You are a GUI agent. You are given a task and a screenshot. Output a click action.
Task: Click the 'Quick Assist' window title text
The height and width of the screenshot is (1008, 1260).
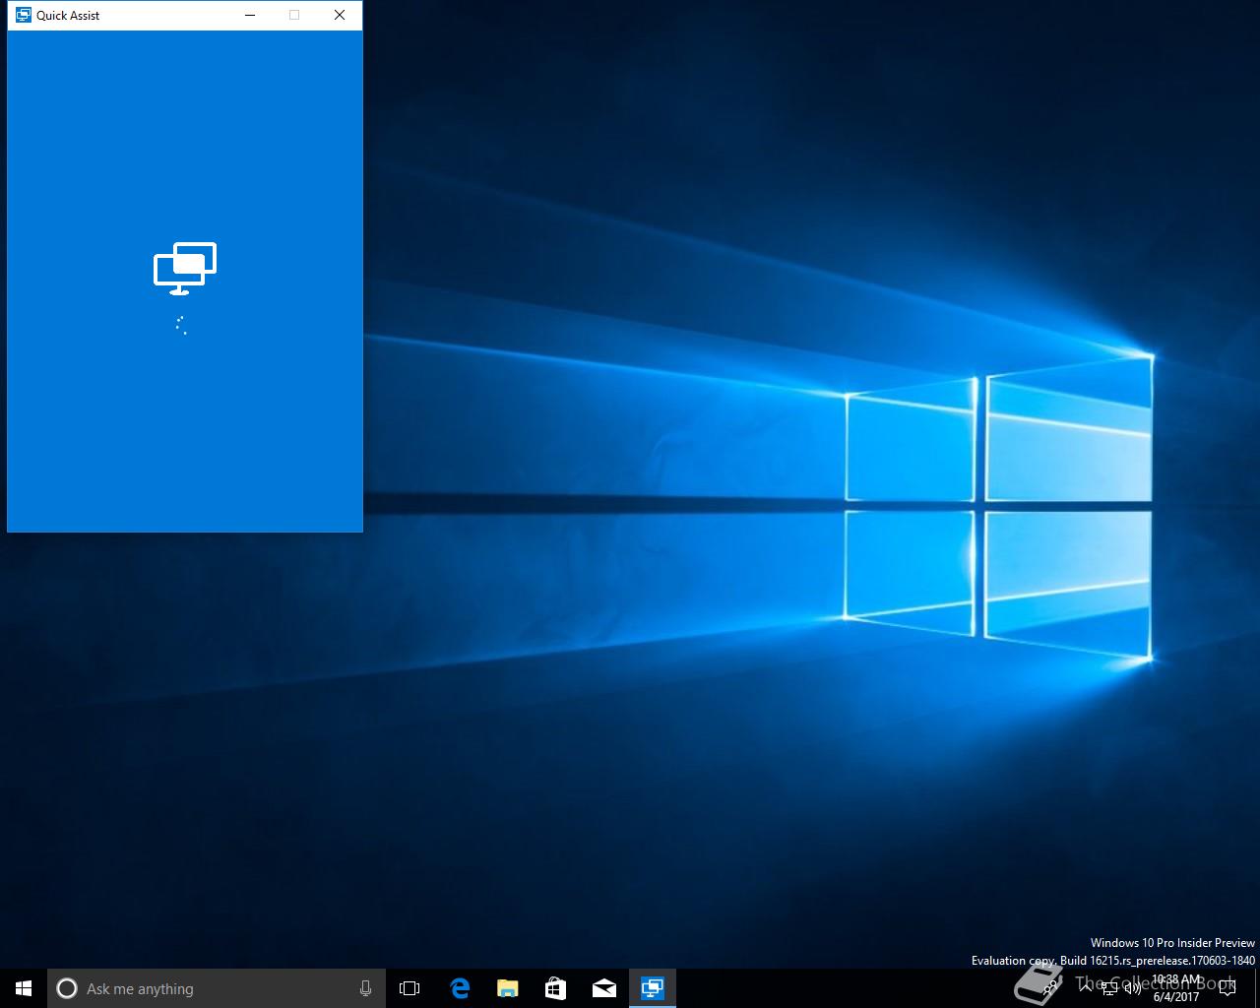(68, 15)
